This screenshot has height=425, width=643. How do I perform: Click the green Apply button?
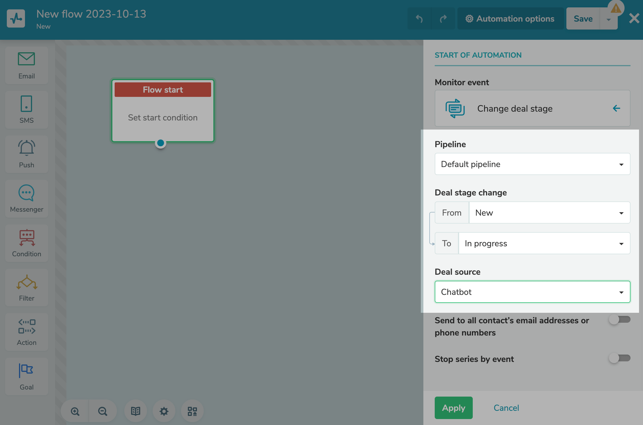pos(453,408)
